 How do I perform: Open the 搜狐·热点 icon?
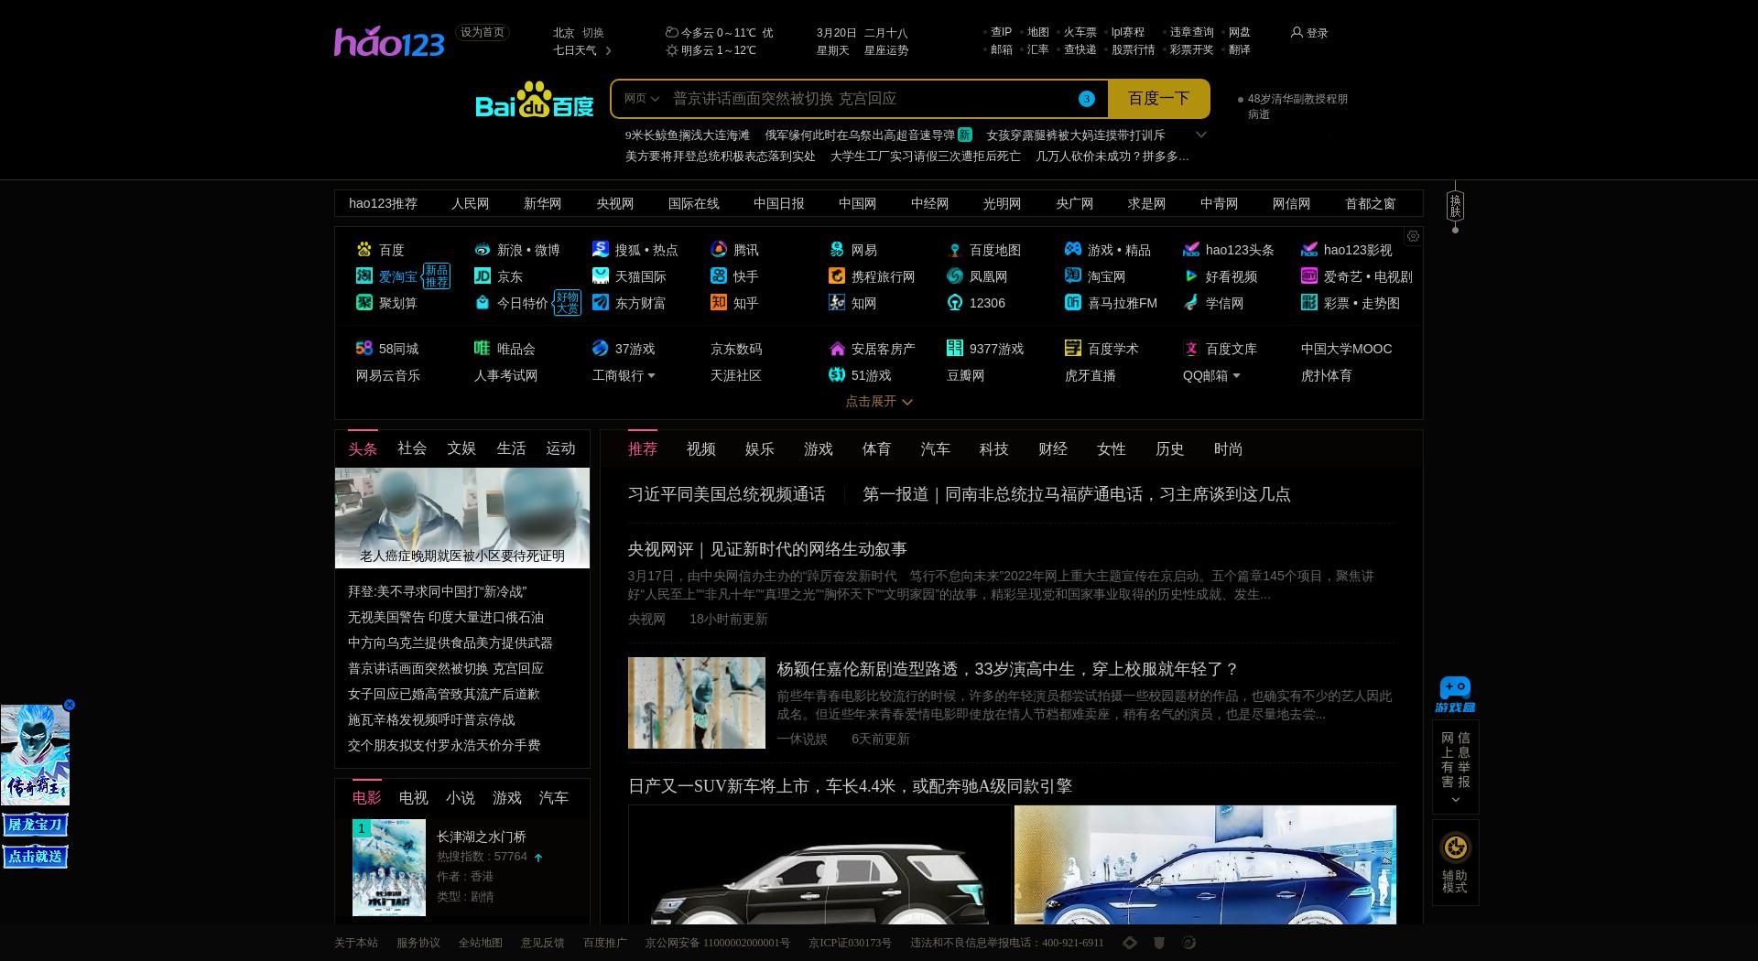click(x=601, y=250)
